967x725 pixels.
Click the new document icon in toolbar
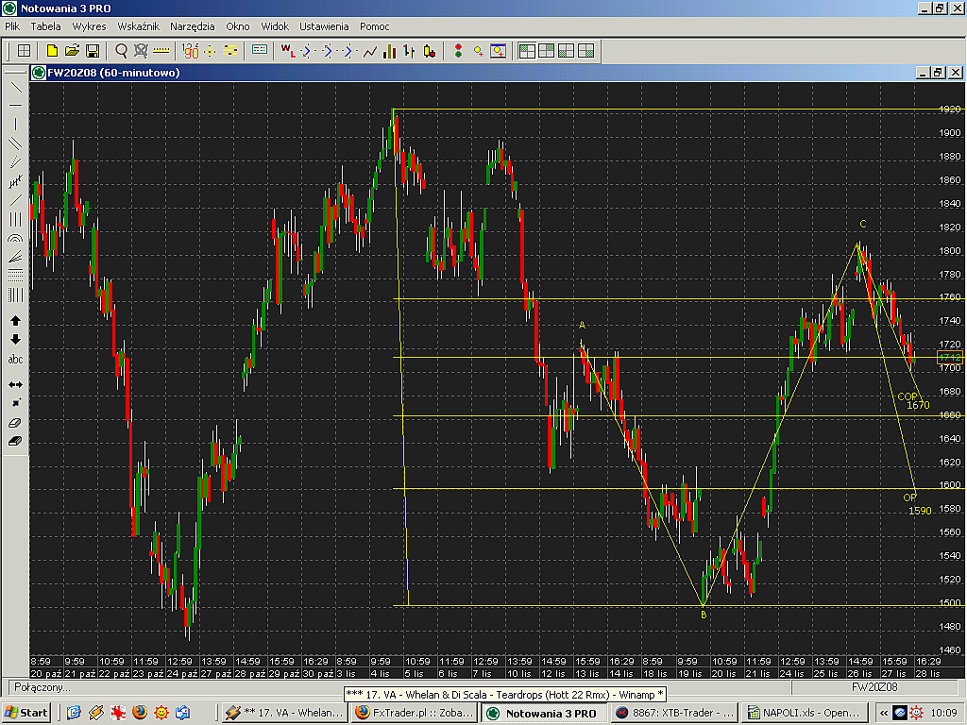point(52,51)
